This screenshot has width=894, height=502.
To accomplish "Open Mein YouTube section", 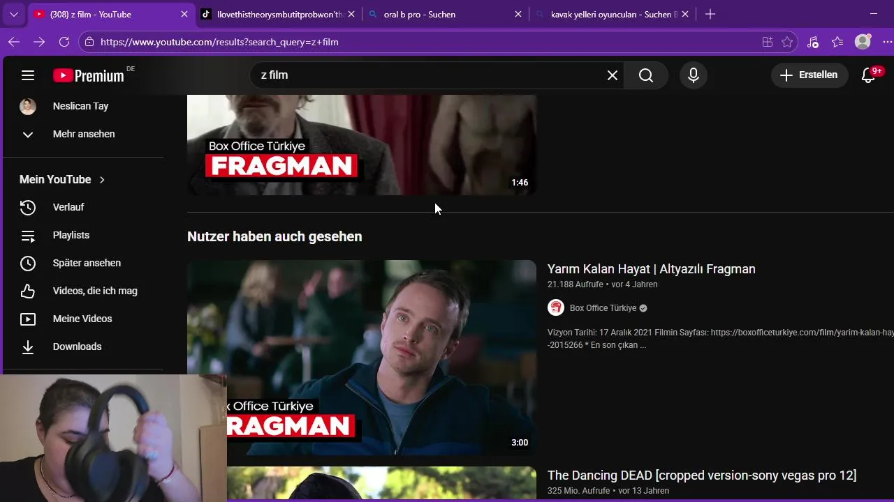I will [62, 179].
